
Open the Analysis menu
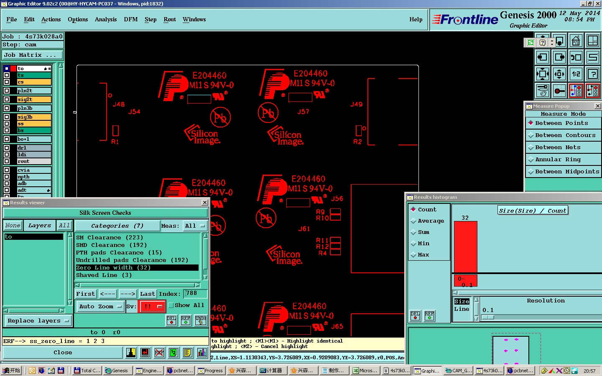(106, 20)
